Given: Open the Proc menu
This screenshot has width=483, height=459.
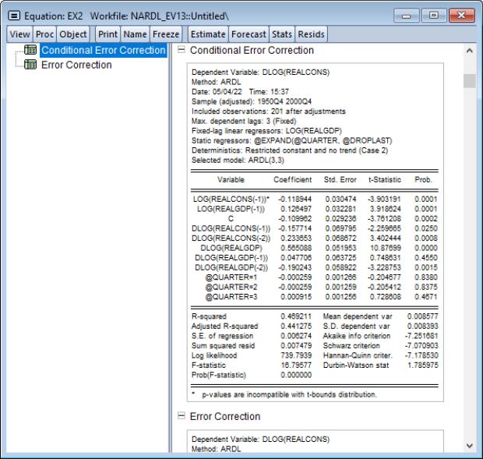Looking at the screenshot, I should [44, 34].
